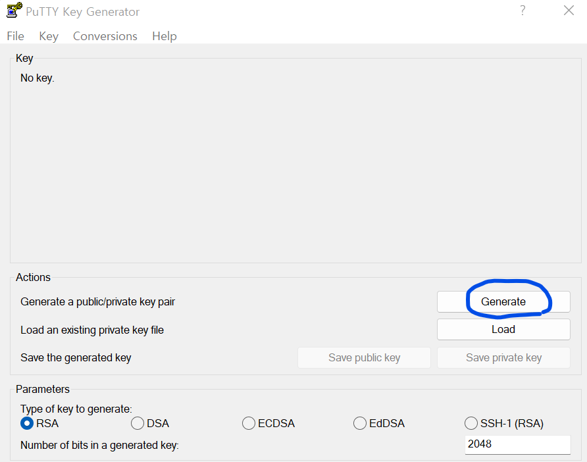Open the Help menu

(165, 36)
